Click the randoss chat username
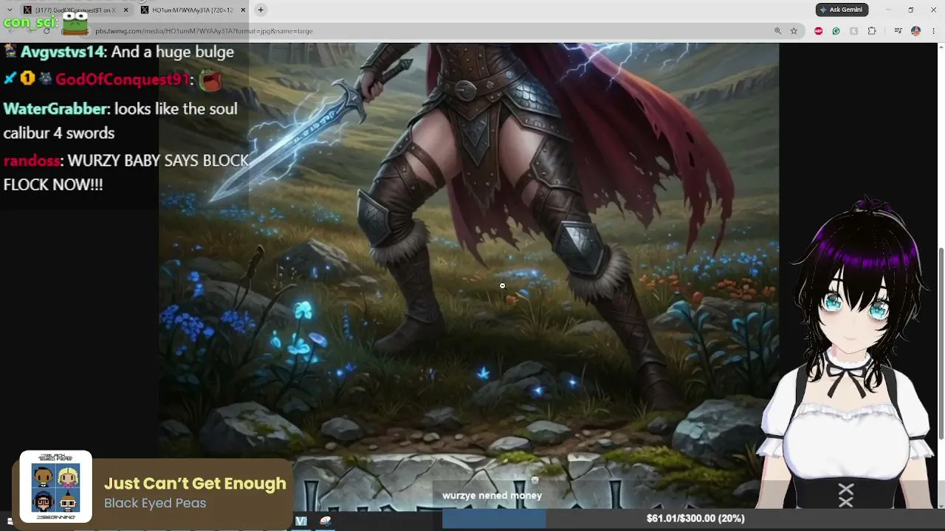Viewport: 945px width, 531px height. pyautogui.click(x=32, y=161)
